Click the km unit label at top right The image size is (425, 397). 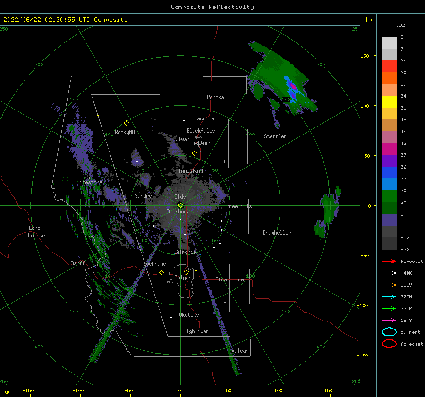click(369, 20)
